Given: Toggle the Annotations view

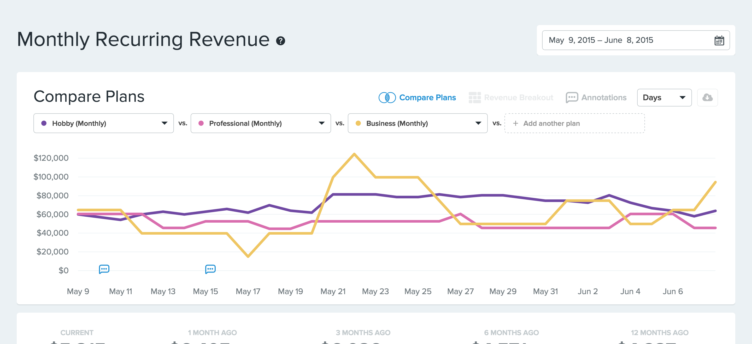Looking at the screenshot, I should pyautogui.click(x=603, y=97).
